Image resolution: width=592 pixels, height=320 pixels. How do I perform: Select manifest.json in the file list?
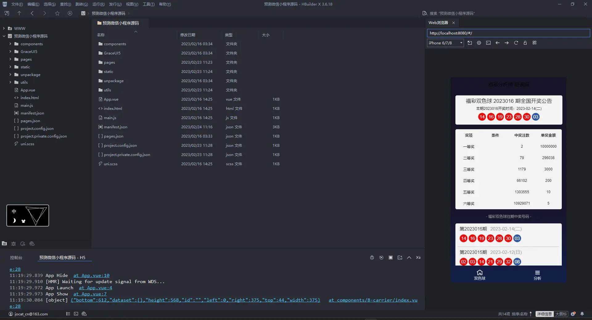click(115, 127)
